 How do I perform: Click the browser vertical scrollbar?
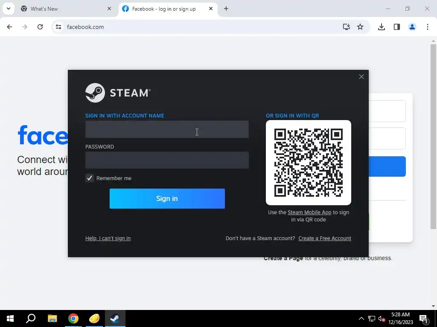[x=433, y=136]
